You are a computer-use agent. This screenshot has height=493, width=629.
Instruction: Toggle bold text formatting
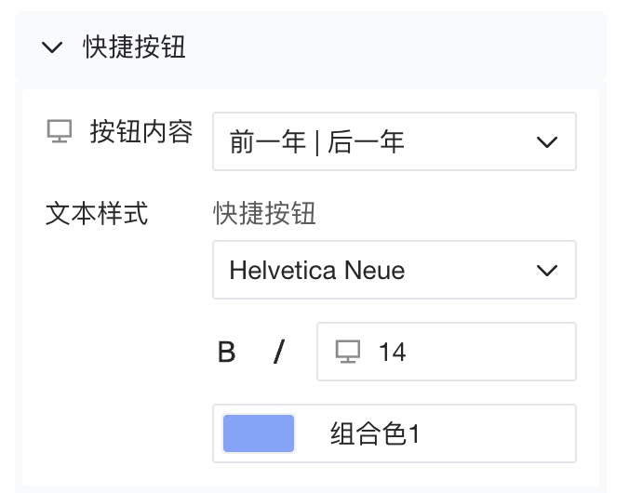(226, 353)
